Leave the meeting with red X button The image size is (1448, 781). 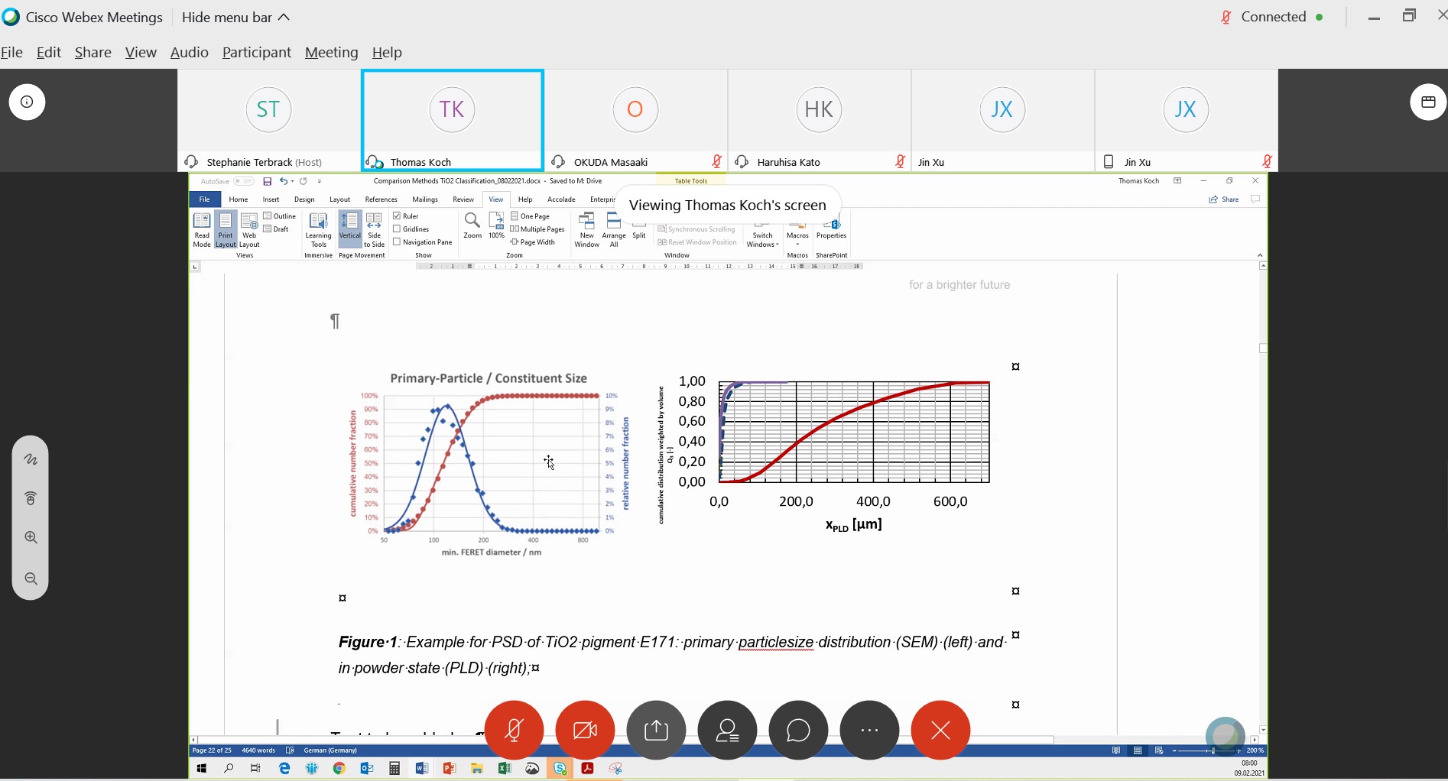[940, 731]
